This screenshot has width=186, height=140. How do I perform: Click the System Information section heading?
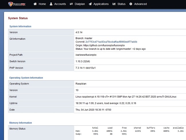point(20,26)
